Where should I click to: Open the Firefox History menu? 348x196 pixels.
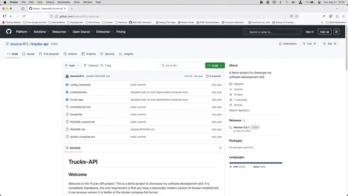point(50,2)
